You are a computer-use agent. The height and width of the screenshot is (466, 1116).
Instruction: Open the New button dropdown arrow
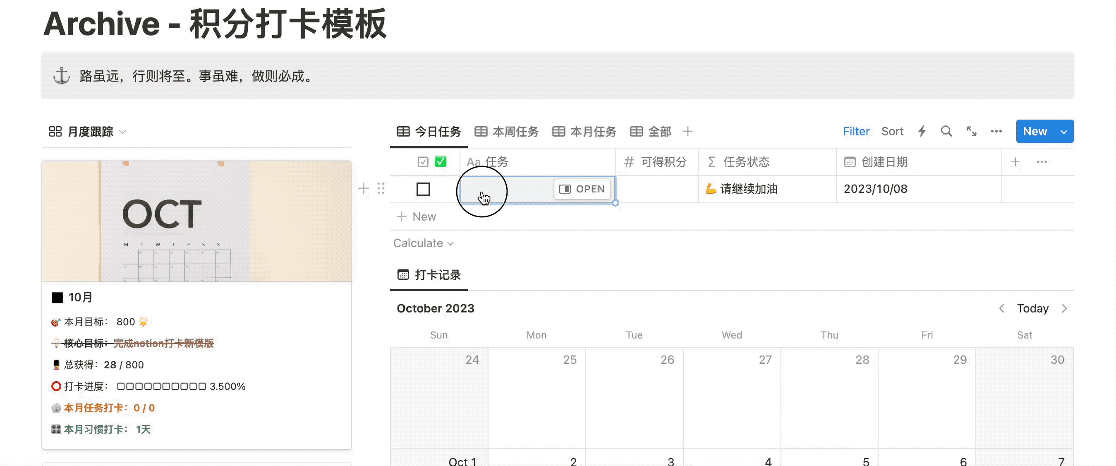pos(1063,131)
